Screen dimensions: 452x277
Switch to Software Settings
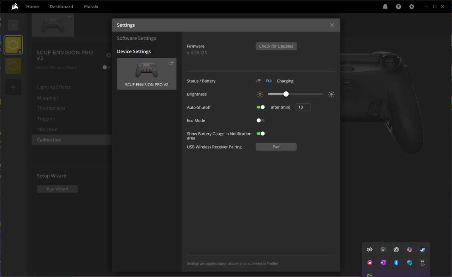[136, 38]
